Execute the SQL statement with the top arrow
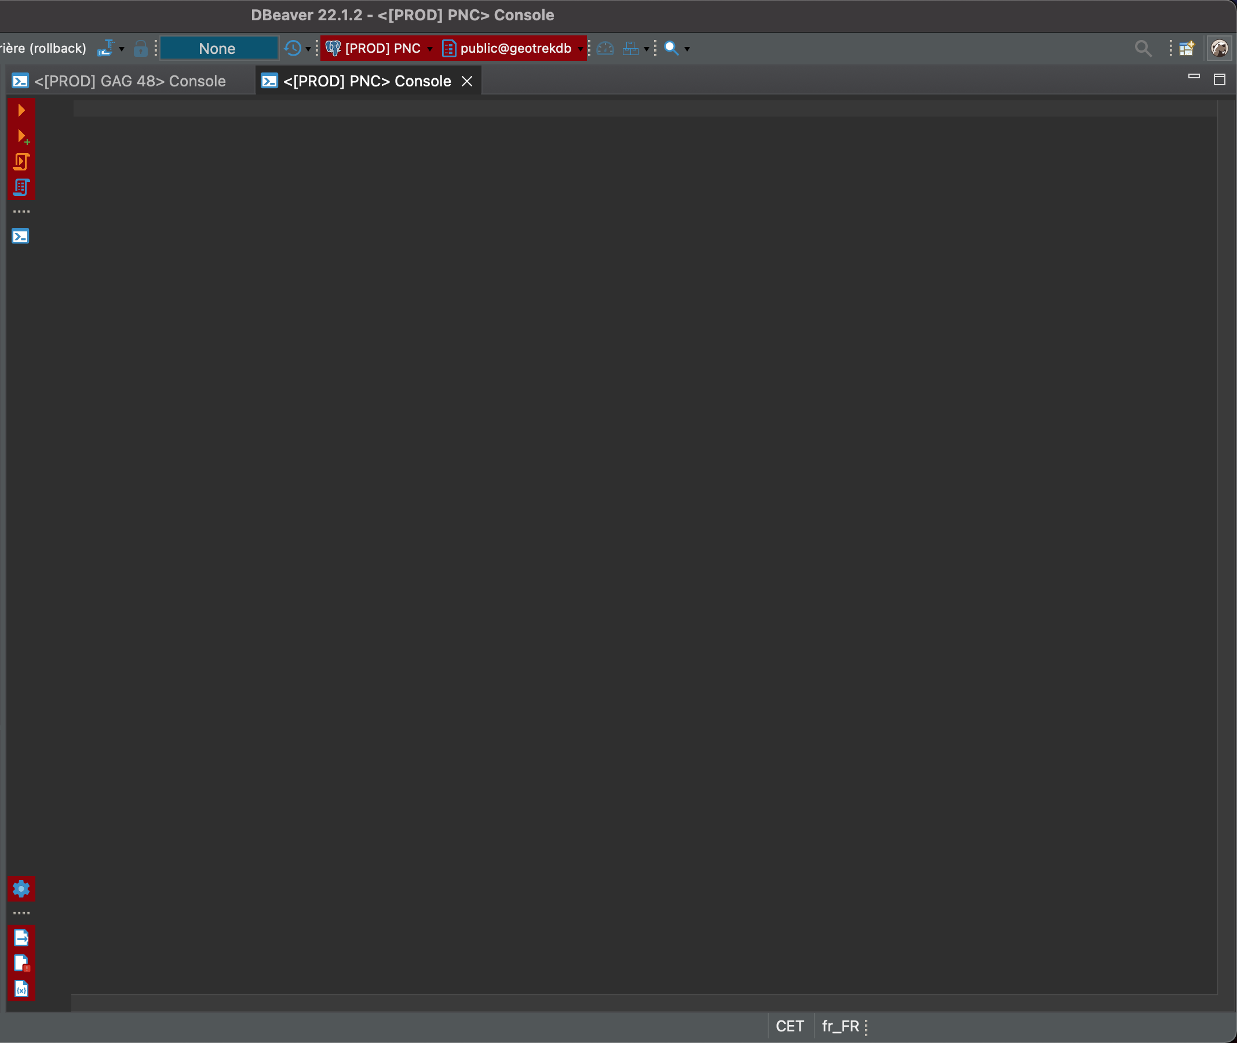1237x1043 pixels. [21, 110]
